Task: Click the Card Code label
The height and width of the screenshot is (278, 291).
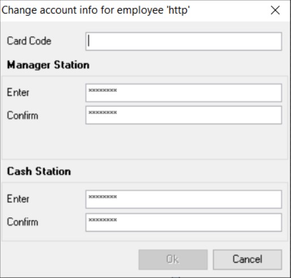Action: (29, 41)
